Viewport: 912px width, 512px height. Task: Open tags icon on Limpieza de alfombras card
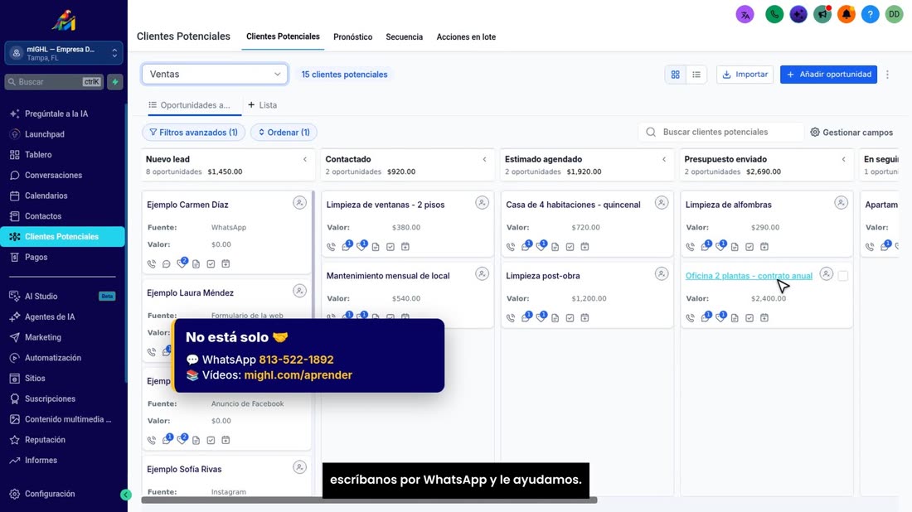[720, 246]
